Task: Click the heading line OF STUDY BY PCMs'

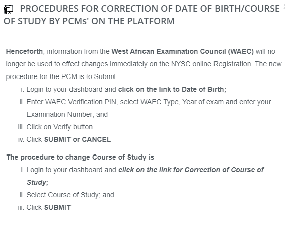Action: coord(46,21)
